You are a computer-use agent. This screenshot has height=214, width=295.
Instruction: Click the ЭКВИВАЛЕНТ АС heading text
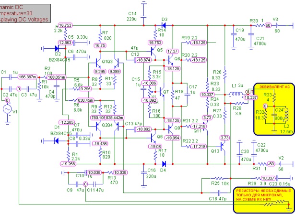tap(274, 87)
